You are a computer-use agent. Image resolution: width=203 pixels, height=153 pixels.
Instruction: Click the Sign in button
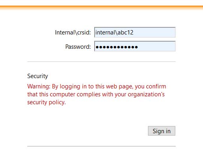161,131
